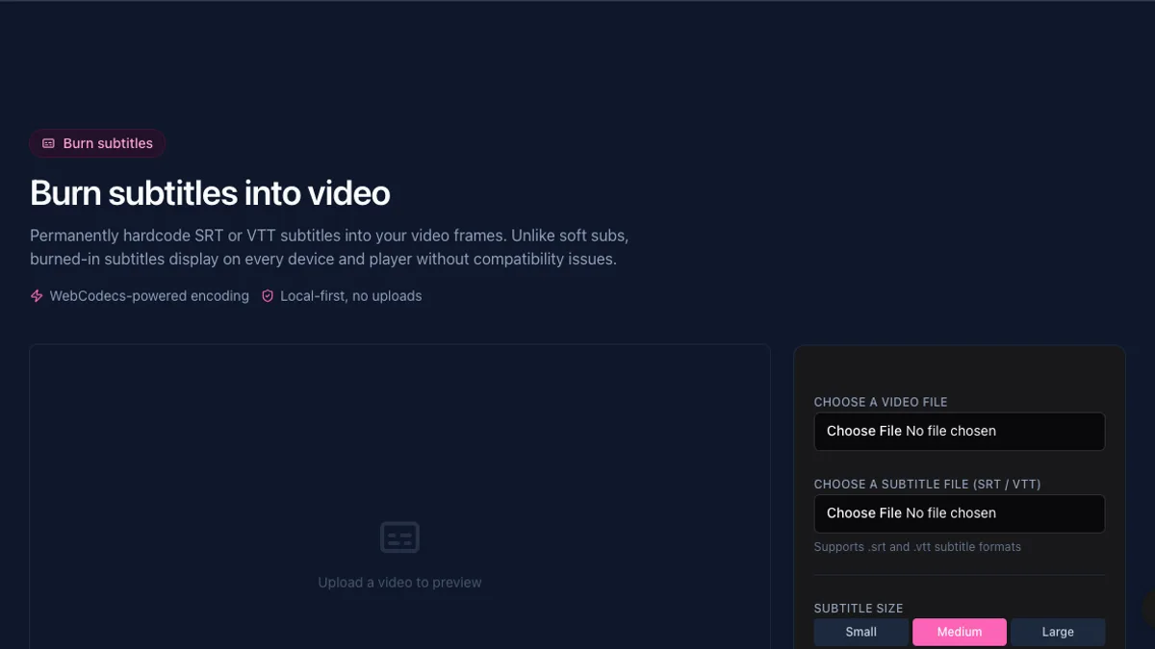Image resolution: width=1155 pixels, height=649 pixels.
Task: Click the description paragraph starting 'Permanently hardcode SRT'
Action: point(329,247)
